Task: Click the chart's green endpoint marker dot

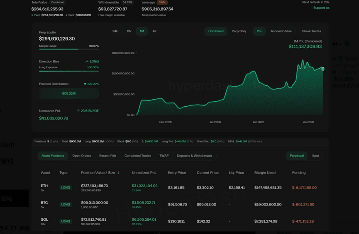Action: pyautogui.click(x=323, y=69)
